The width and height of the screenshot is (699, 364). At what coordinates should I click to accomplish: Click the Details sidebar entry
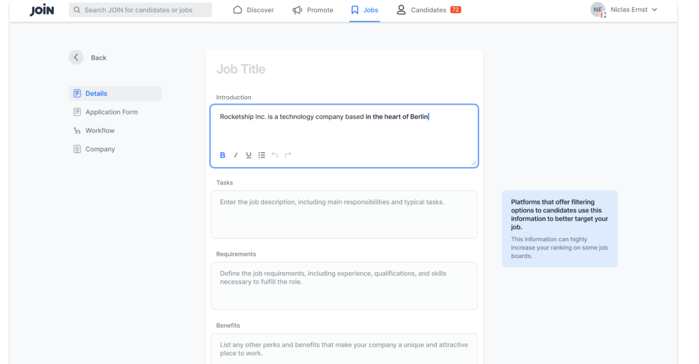point(96,93)
